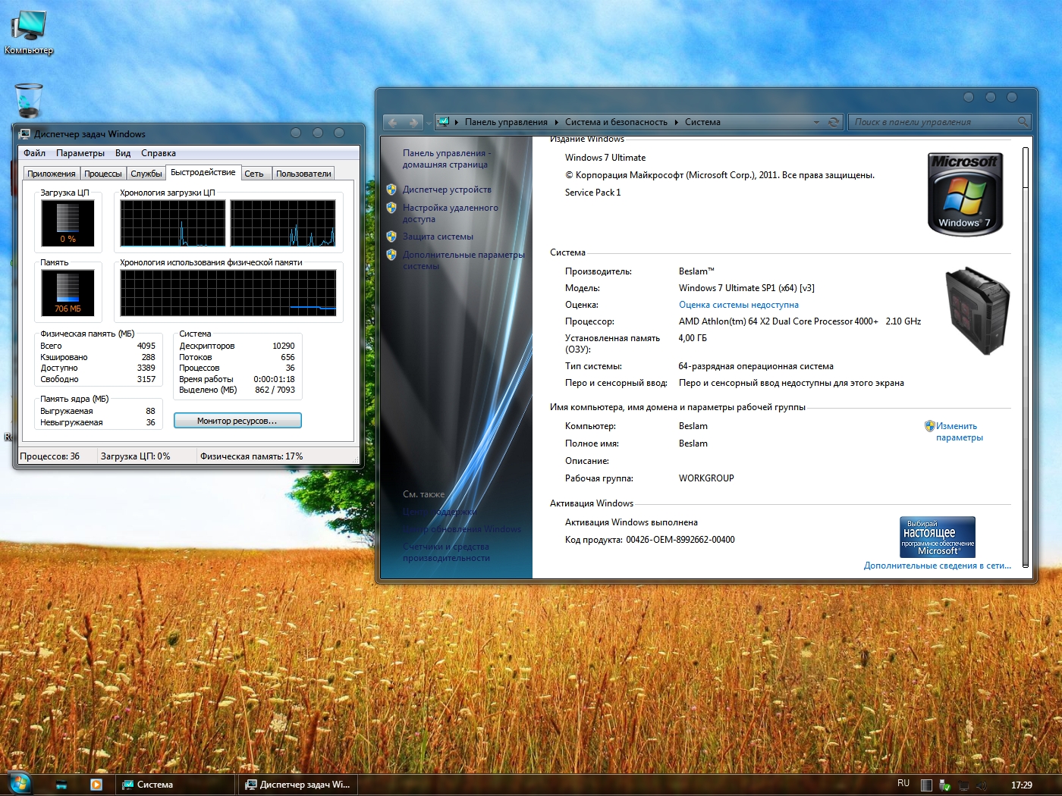Open Настройка удаленного доступа link
The width and height of the screenshot is (1062, 796).
tap(451, 213)
